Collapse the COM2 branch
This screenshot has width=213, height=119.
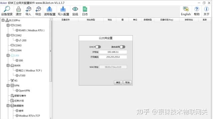click(8, 35)
